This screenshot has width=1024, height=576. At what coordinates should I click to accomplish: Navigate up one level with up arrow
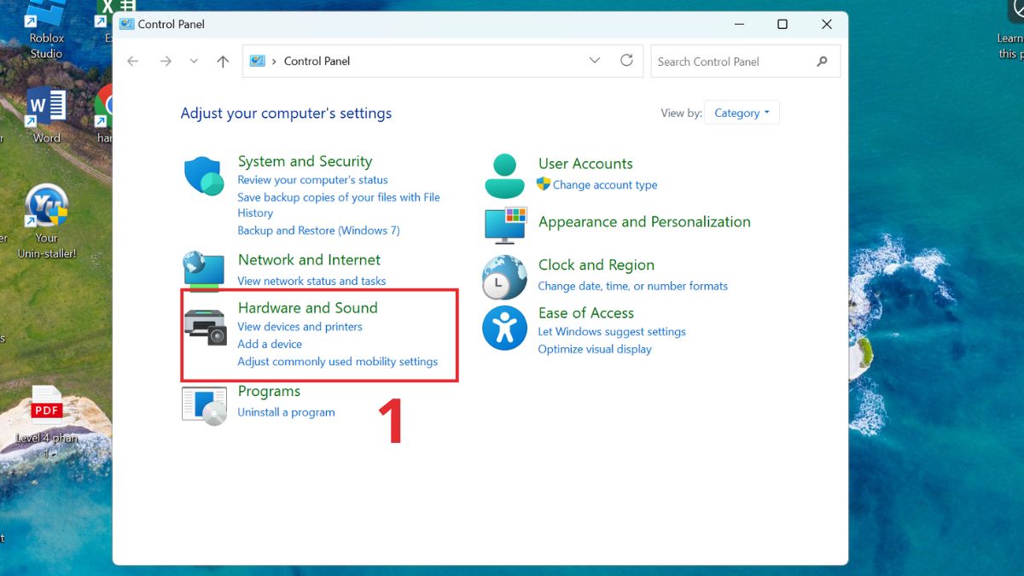pos(223,61)
